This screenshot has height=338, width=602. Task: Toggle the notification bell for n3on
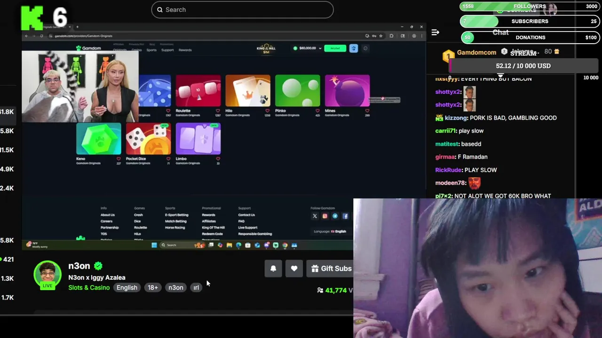[x=273, y=269]
